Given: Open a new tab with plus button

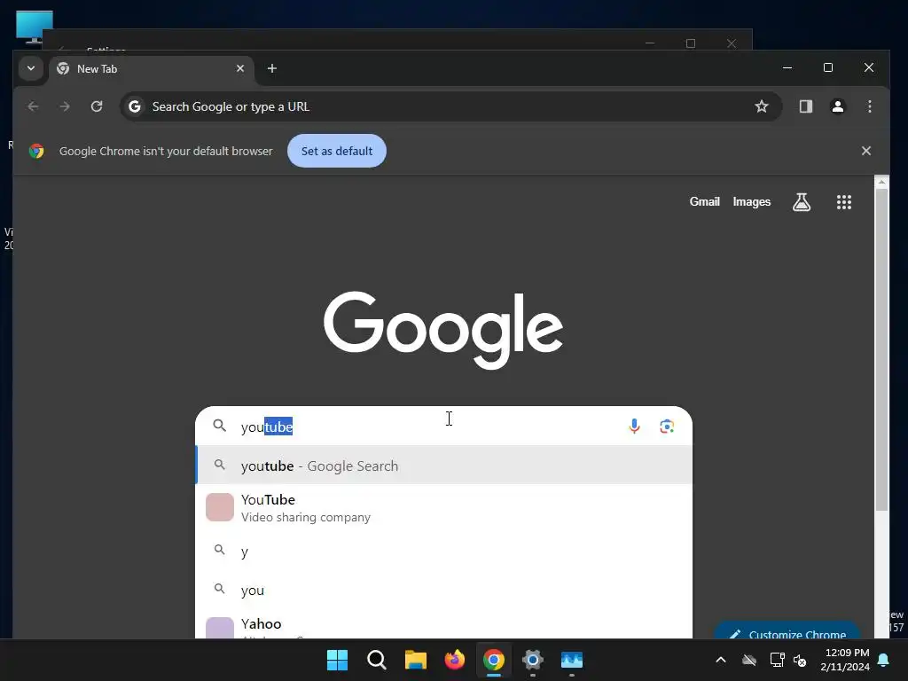Looking at the screenshot, I should (271, 68).
